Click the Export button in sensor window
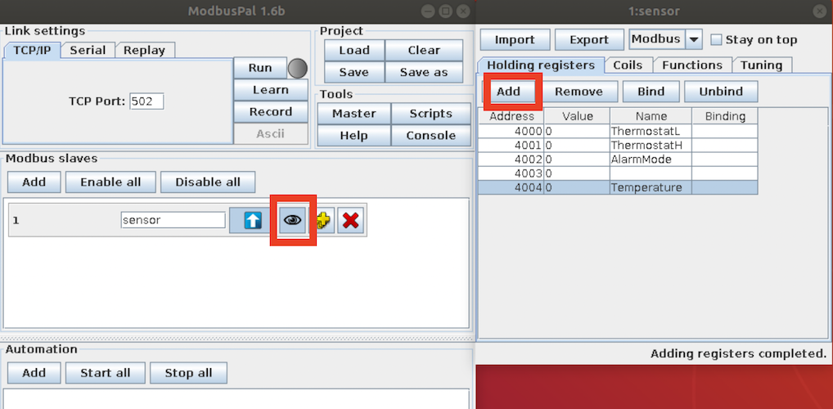 tap(589, 40)
